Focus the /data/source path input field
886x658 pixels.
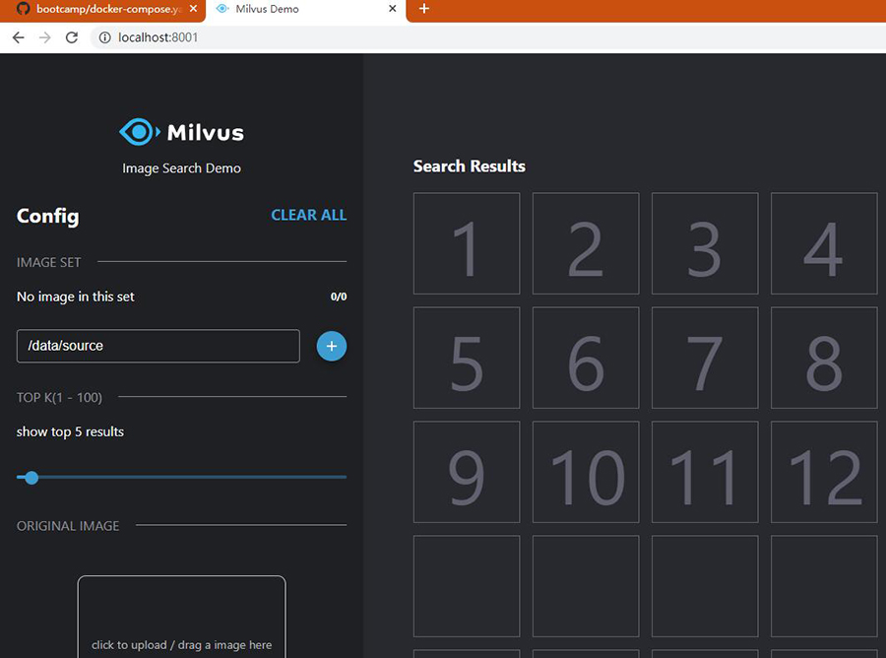158,346
